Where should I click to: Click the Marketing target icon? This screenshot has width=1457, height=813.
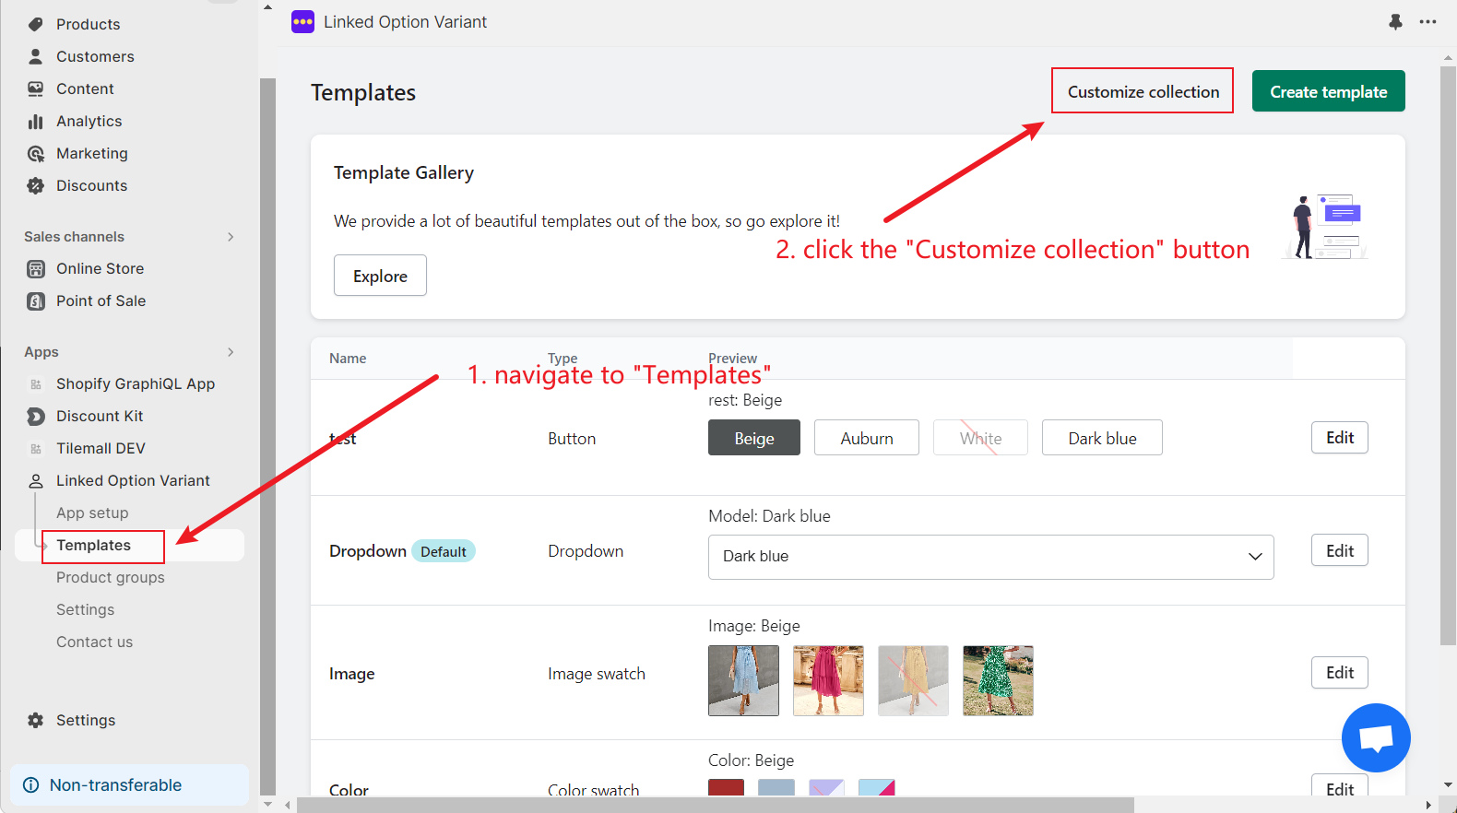click(x=36, y=154)
